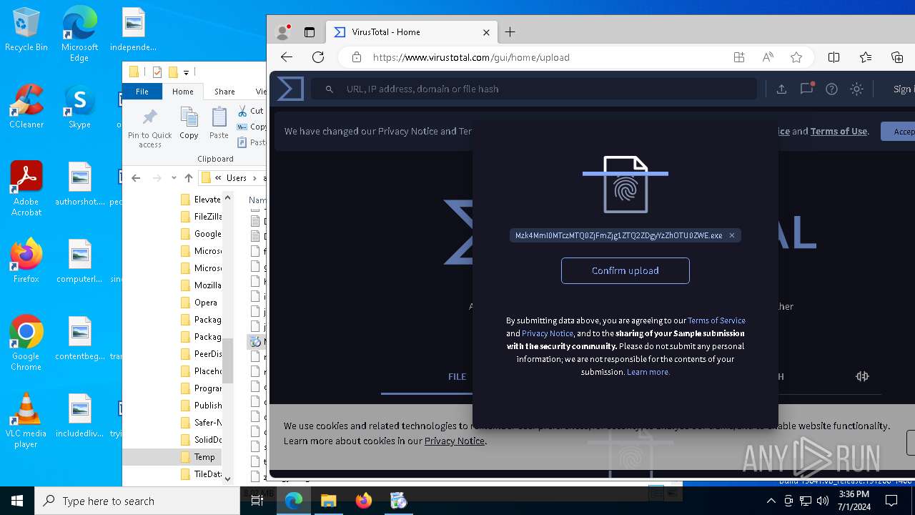The height and width of the screenshot is (515, 915).
Task: Click VirusTotal upload file icon
Action: click(781, 89)
